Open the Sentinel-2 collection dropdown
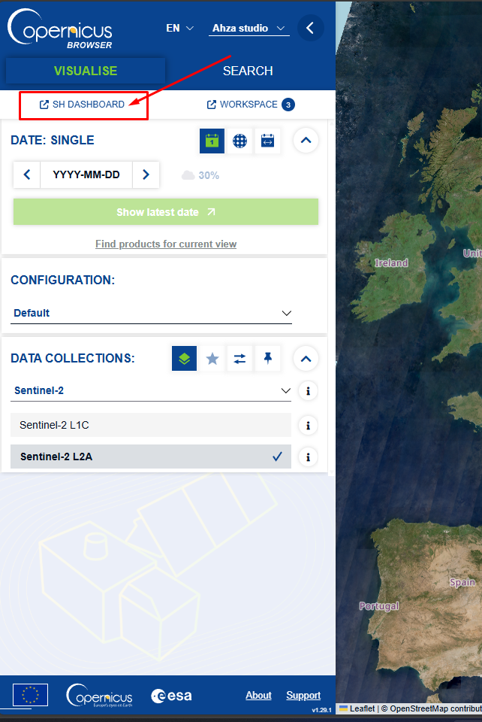 point(151,390)
